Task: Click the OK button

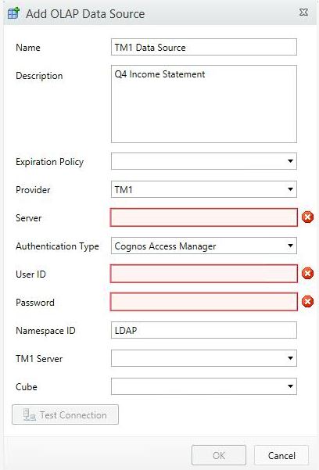Action: [219, 455]
